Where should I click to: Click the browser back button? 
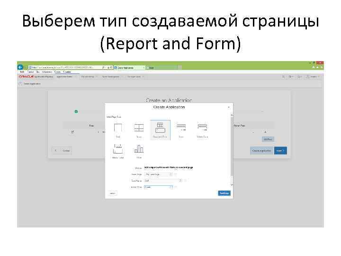pyautogui.click(x=20, y=67)
